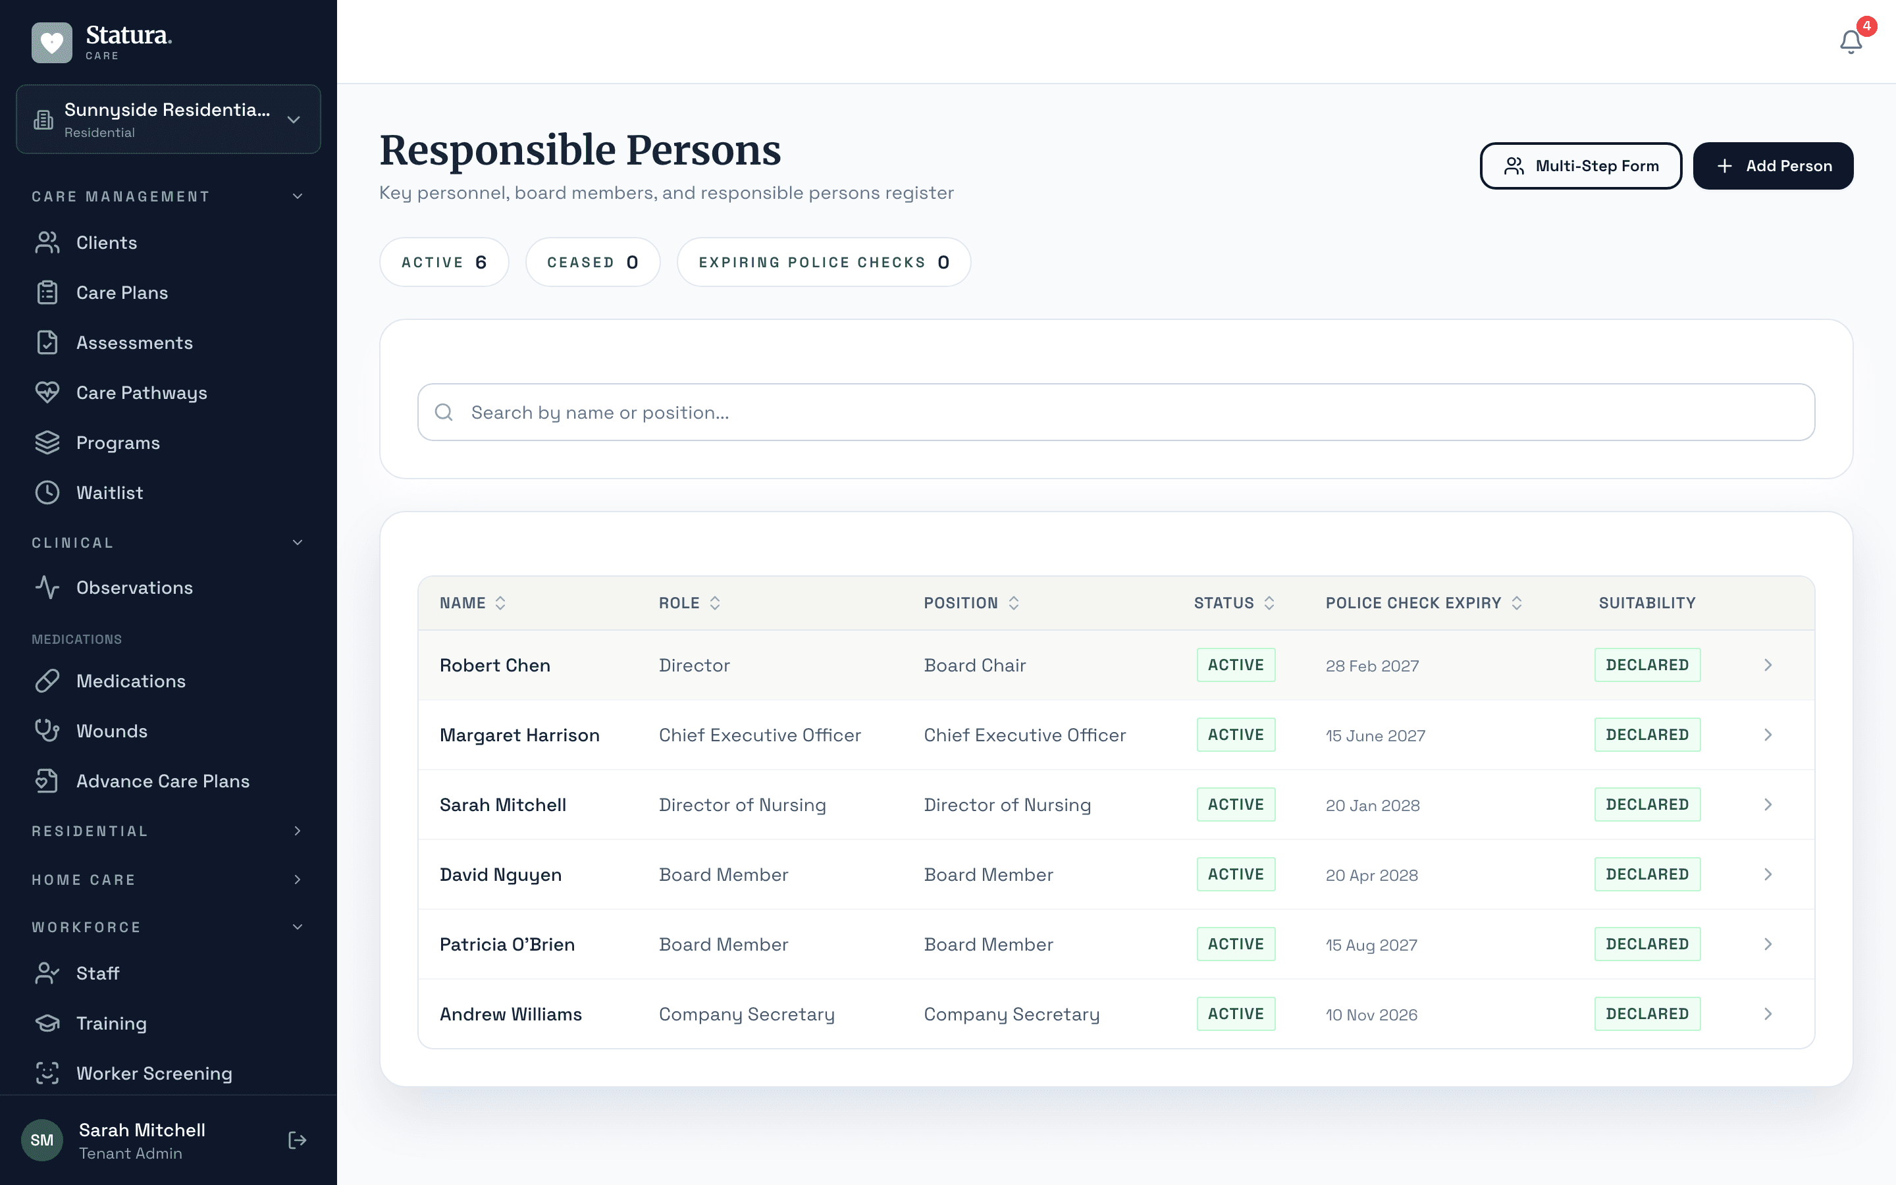
Task: Click the Statura Care logo
Action: tap(102, 41)
